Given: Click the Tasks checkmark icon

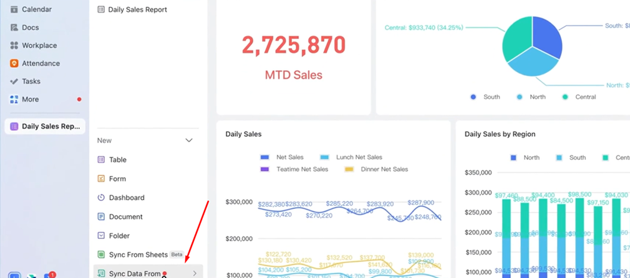Looking at the screenshot, I should (x=14, y=81).
